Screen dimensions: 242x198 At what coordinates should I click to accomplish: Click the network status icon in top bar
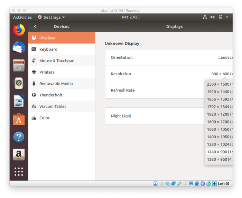coord(205,17)
